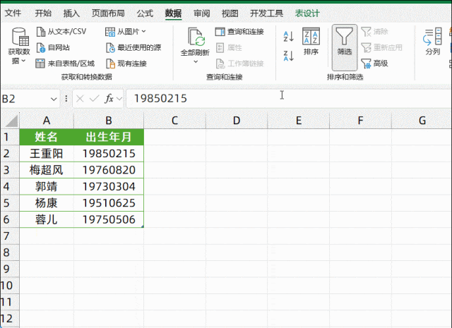Select cell containing 杨康
The width and height of the screenshot is (452, 328).
tap(47, 203)
